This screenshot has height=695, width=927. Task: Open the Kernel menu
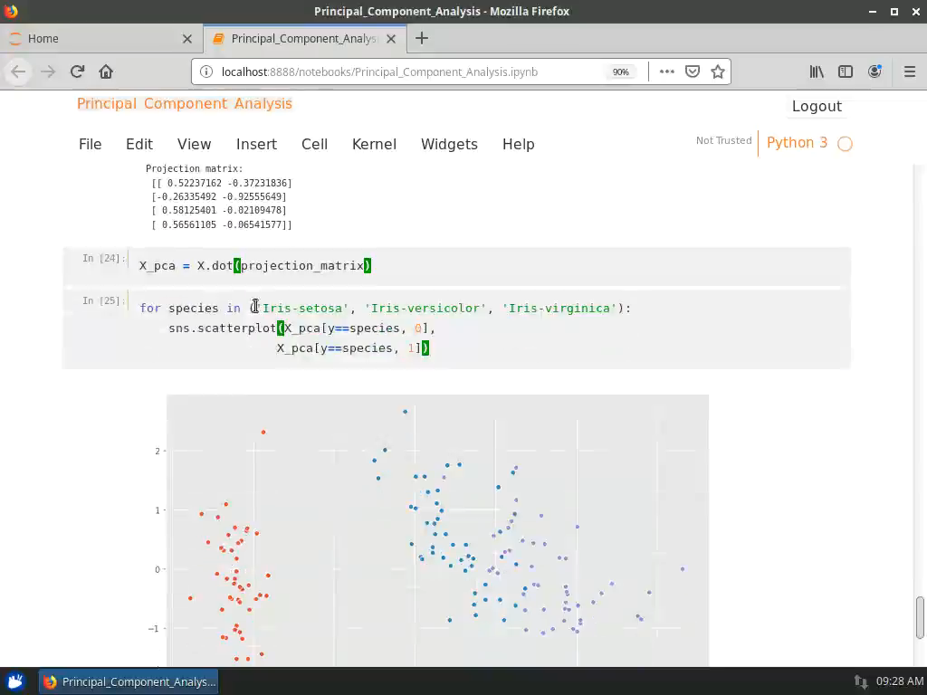(374, 144)
